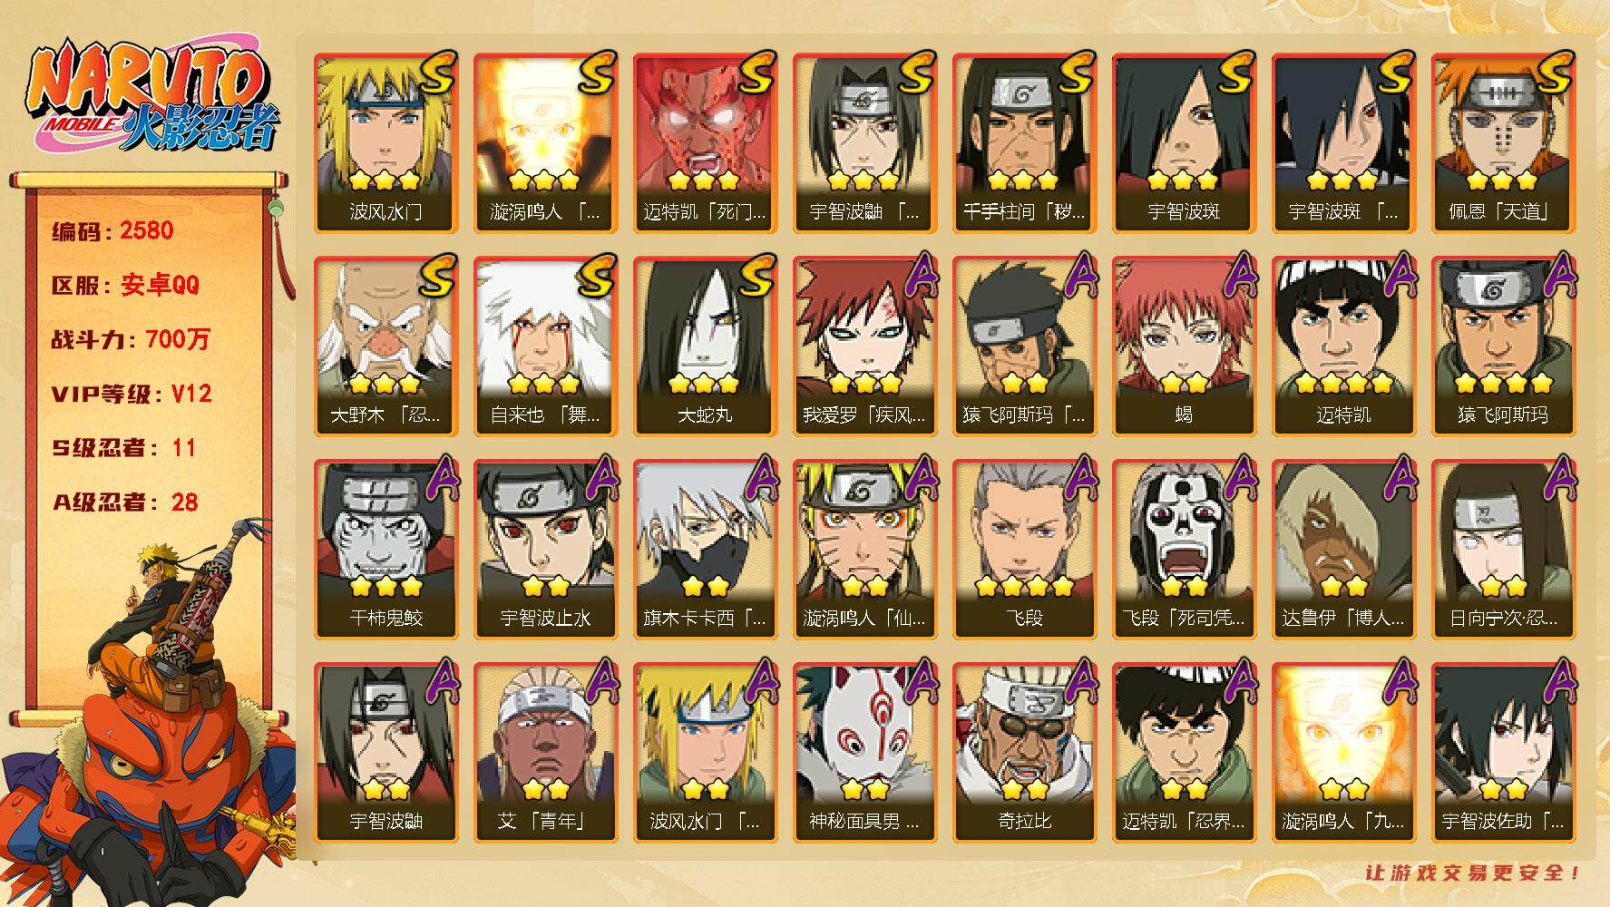Click the 蝎 A-rank ninja card
1610x907 pixels.
pos(1184,346)
